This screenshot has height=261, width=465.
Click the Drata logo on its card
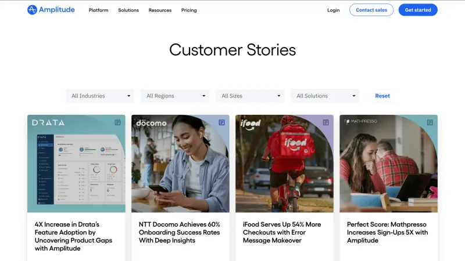pos(48,122)
